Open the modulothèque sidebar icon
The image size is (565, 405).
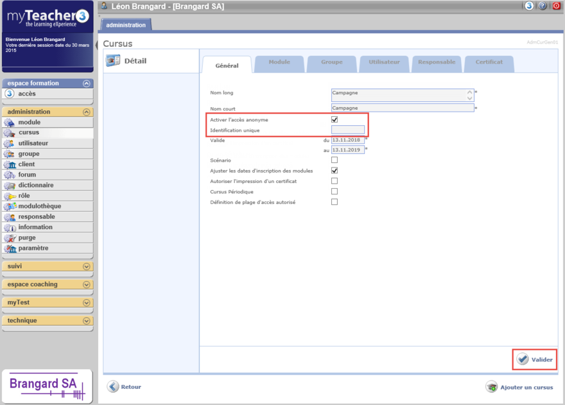coord(10,206)
